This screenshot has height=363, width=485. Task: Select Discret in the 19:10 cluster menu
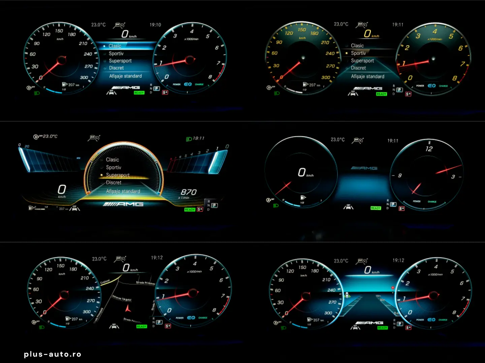coord(116,68)
